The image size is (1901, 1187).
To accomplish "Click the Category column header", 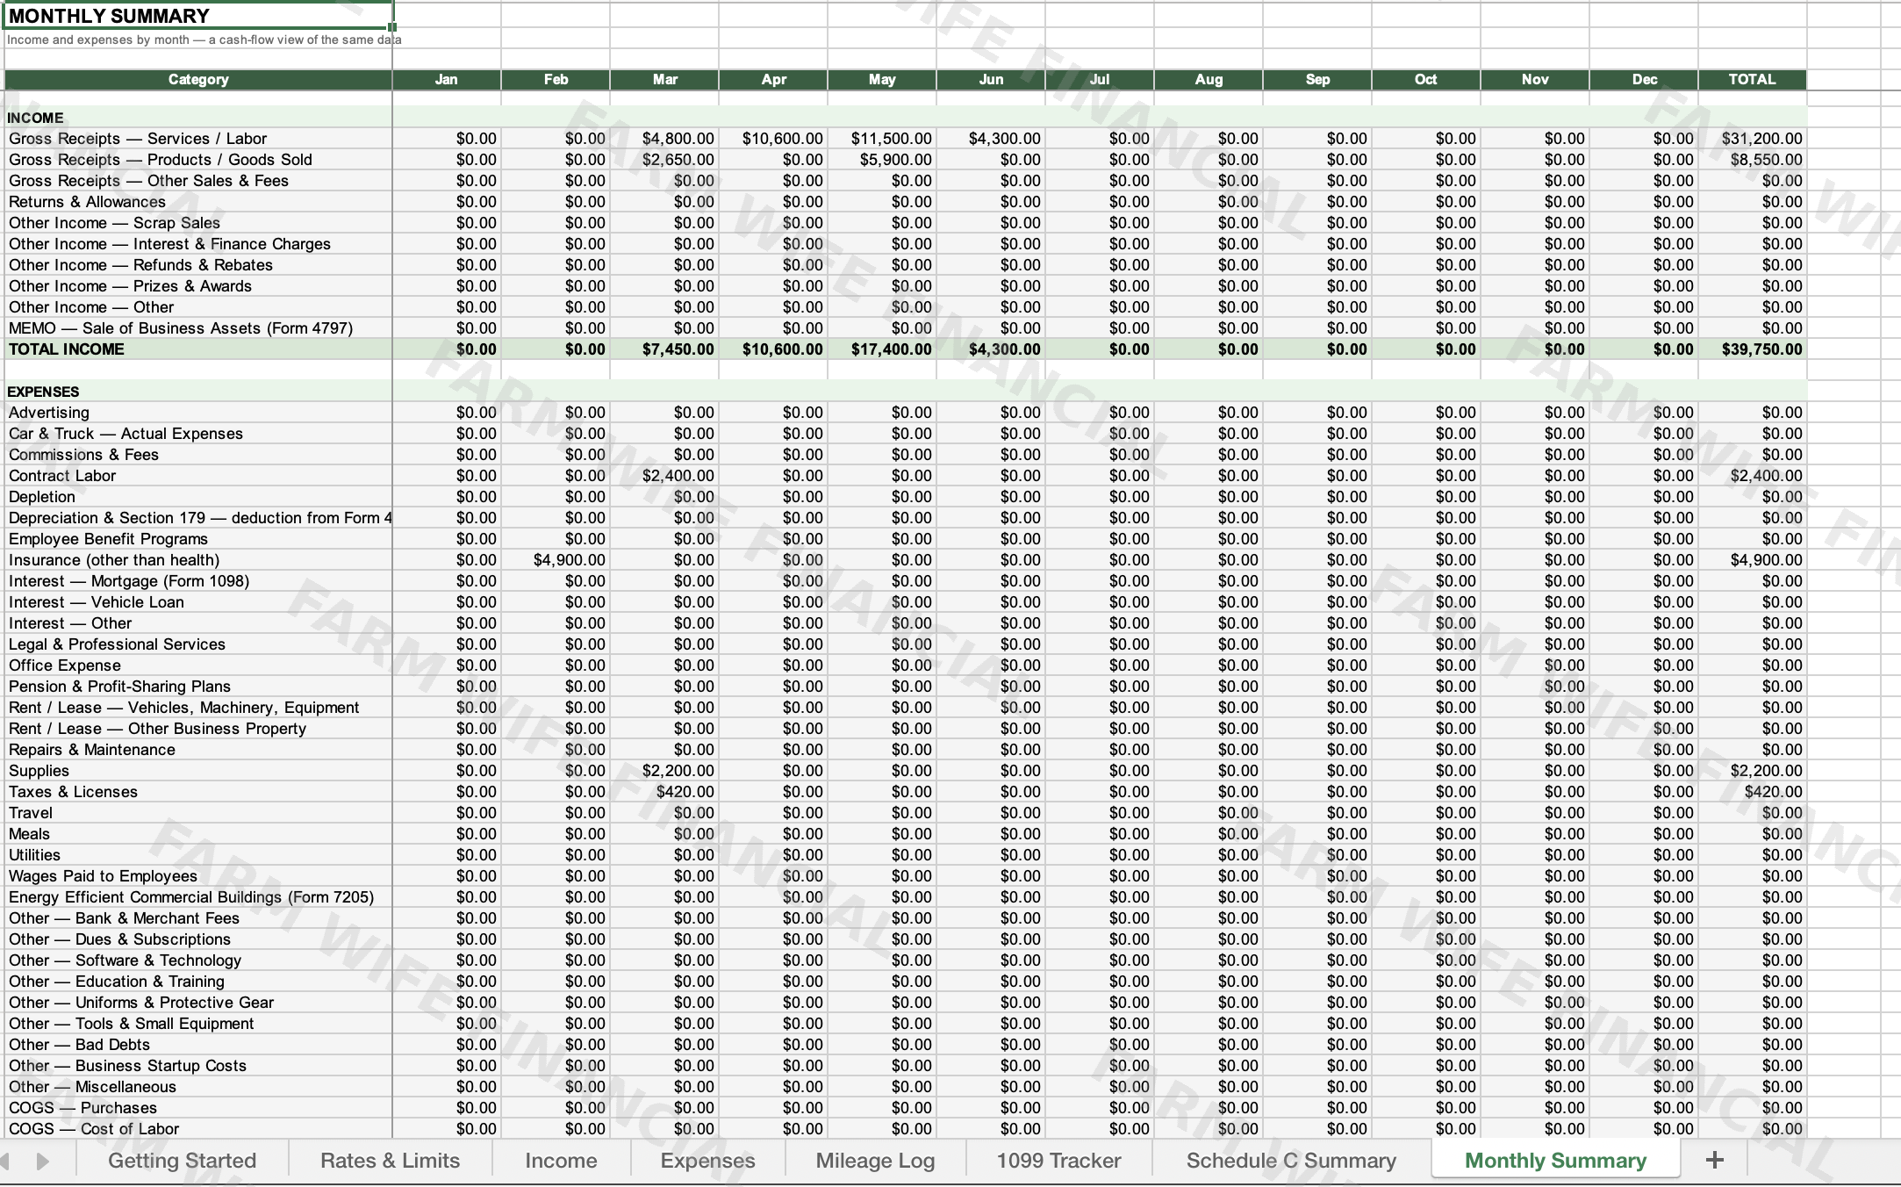I will pyautogui.click(x=198, y=79).
